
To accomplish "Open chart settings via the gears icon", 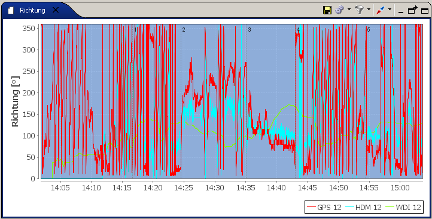I will (x=339, y=10).
